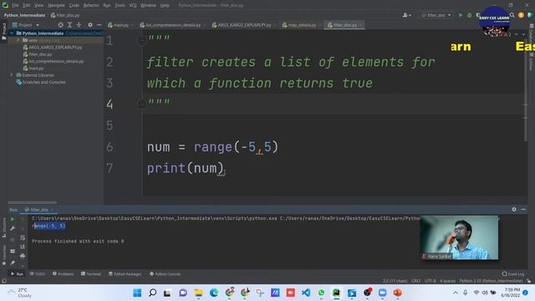Switch to main.py editor tab
Screen dimensions: 535x301
tap(120, 25)
